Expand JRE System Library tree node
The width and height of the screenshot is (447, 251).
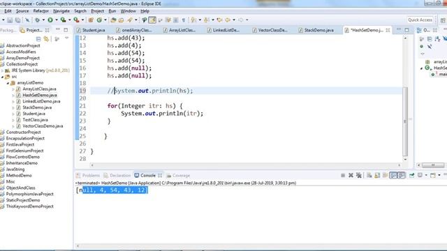point(3,70)
